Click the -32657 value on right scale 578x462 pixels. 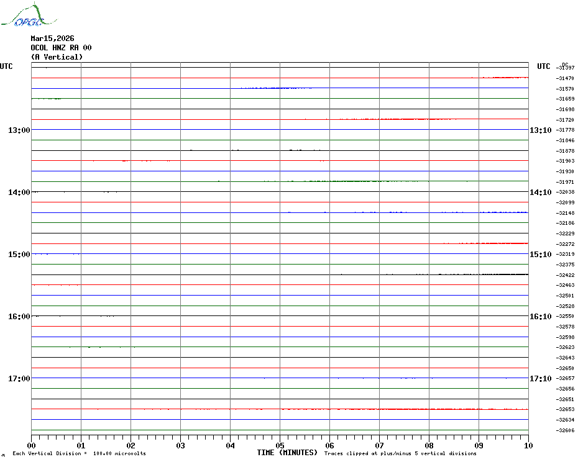click(x=566, y=379)
